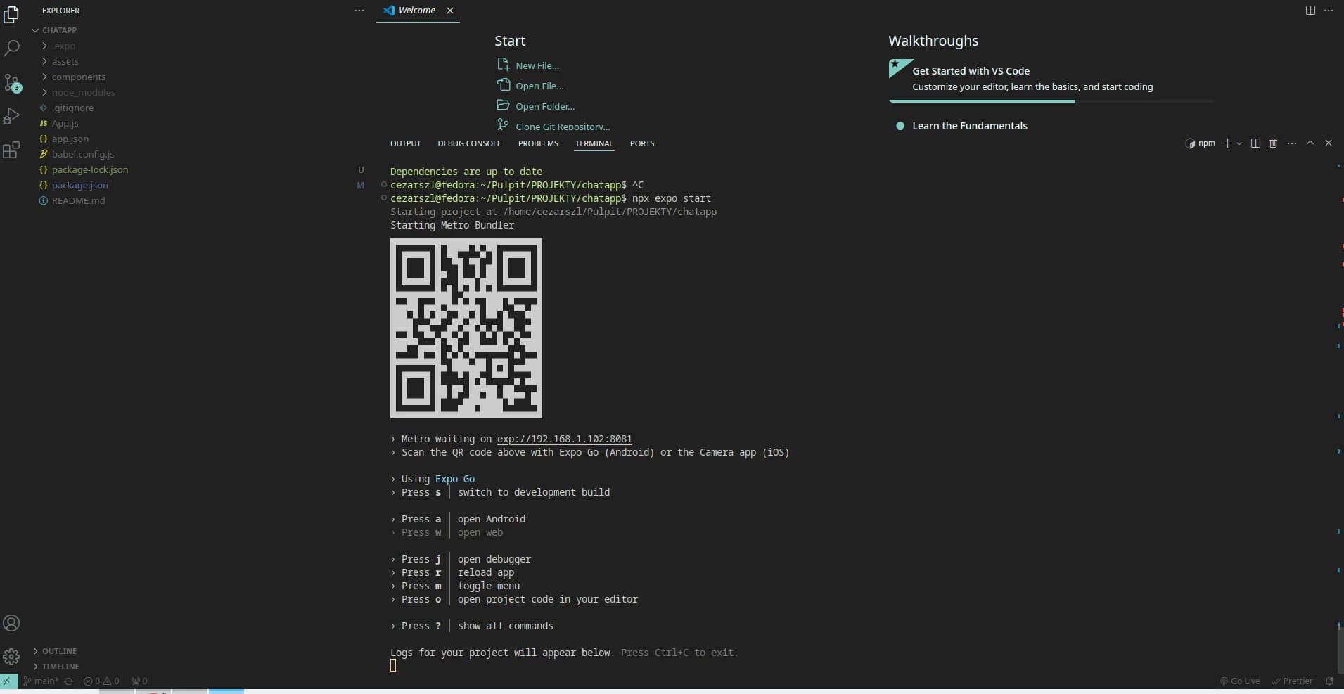Click the ports forwarded status item
Image resolution: width=1344 pixels, height=694 pixels.
coord(139,681)
